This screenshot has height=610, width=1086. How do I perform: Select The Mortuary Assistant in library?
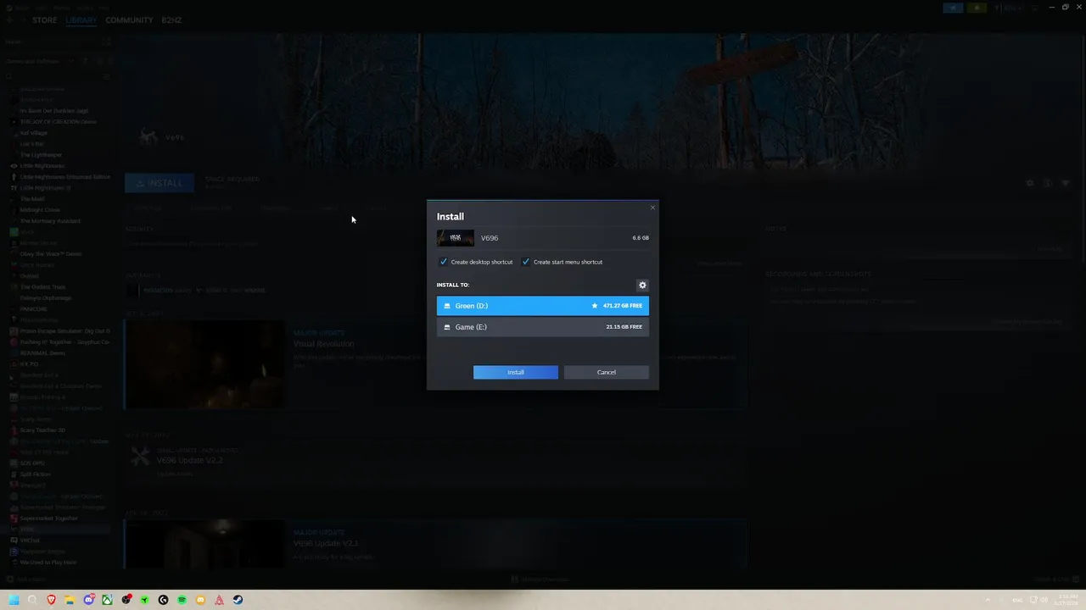(50, 221)
